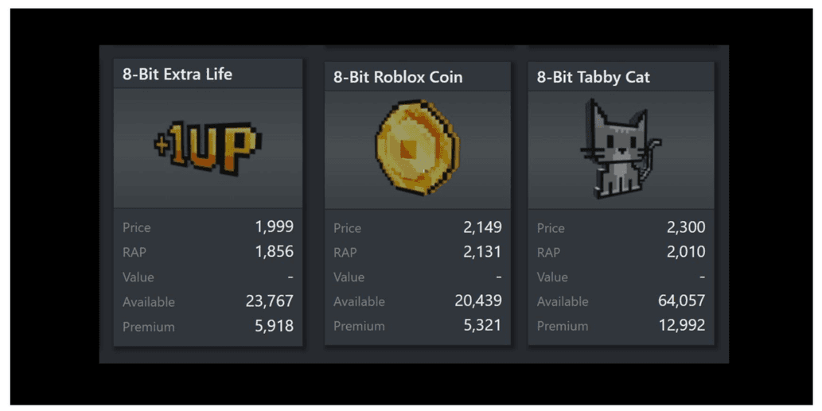Click Tabby Cat Available count 64,057
This screenshot has width=822, height=411.
681,300
